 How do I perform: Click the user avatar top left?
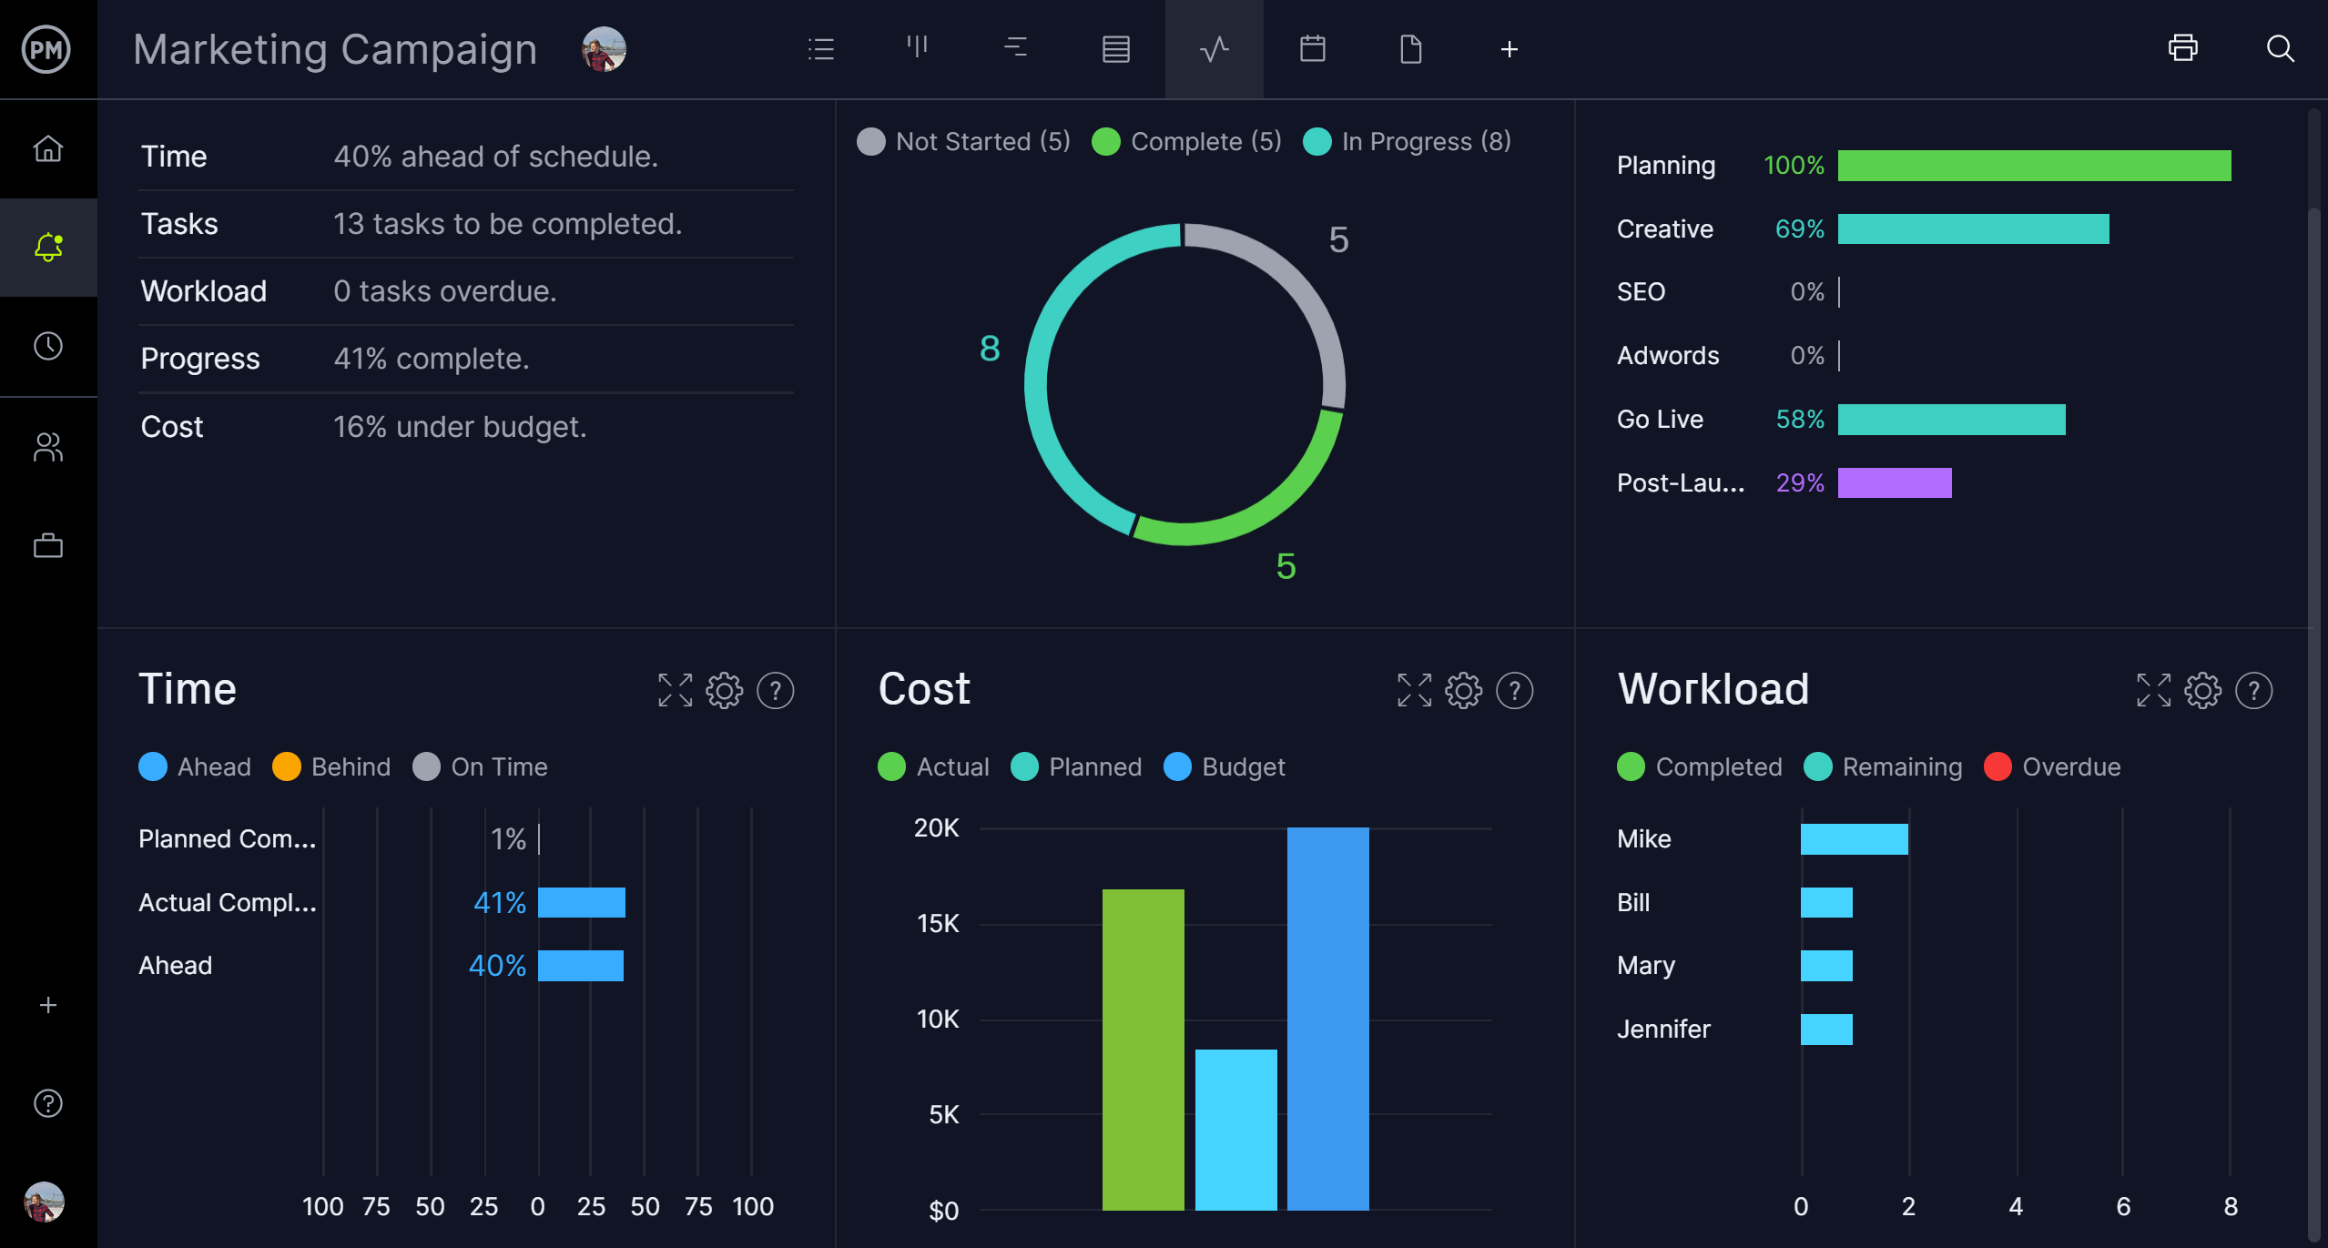(x=606, y=49)
